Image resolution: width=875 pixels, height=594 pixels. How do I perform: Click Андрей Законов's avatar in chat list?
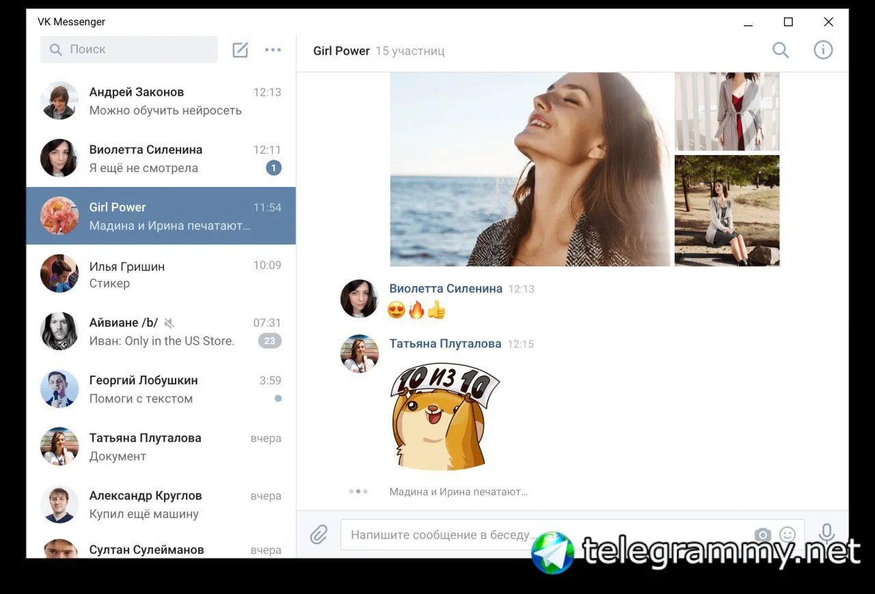pyautogui.click(x=59, y=100)
